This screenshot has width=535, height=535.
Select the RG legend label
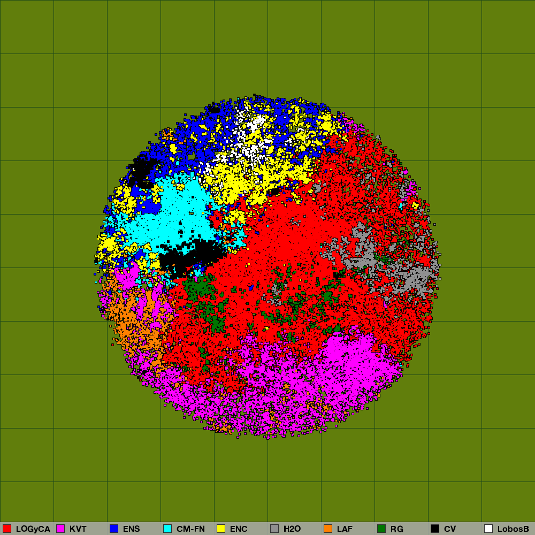tap(397, 529)
